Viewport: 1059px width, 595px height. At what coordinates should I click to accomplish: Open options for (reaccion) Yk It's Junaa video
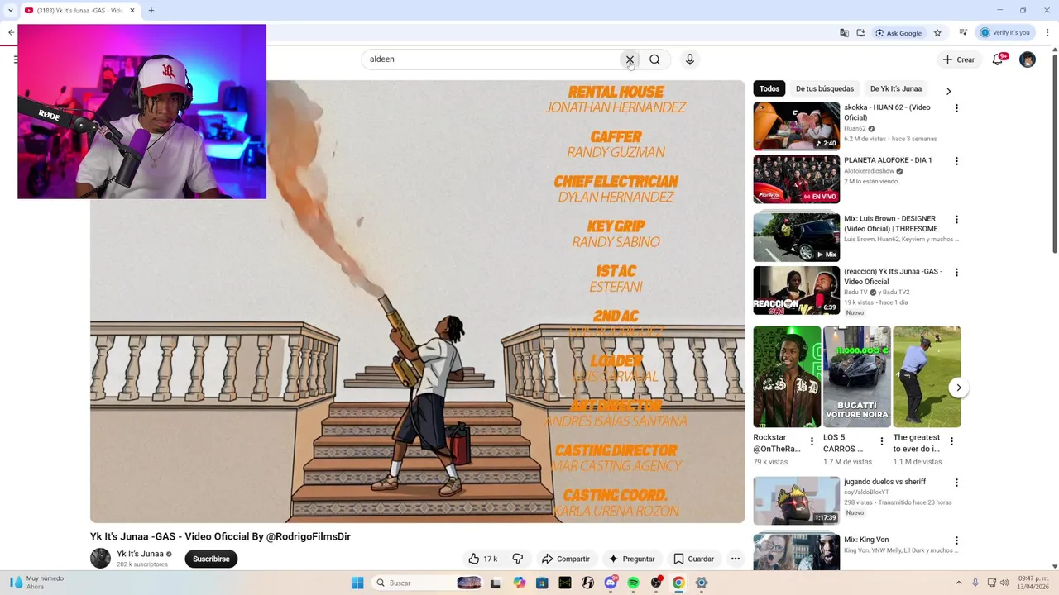click(956, 272)
